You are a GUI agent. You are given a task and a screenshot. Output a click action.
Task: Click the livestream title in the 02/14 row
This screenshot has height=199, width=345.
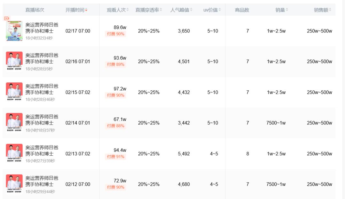pyautogui.click(x=42, y=120)
